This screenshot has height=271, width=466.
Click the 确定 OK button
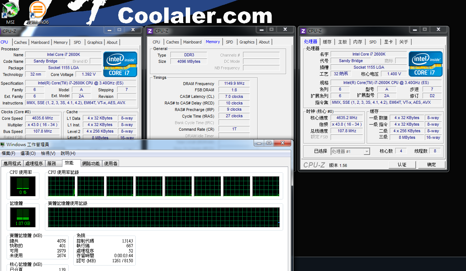click(x=431, y=165)
